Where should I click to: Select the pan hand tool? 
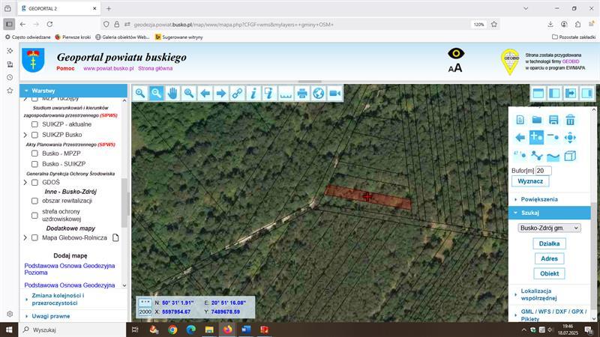pyautogui.click(x=172, y=93)
